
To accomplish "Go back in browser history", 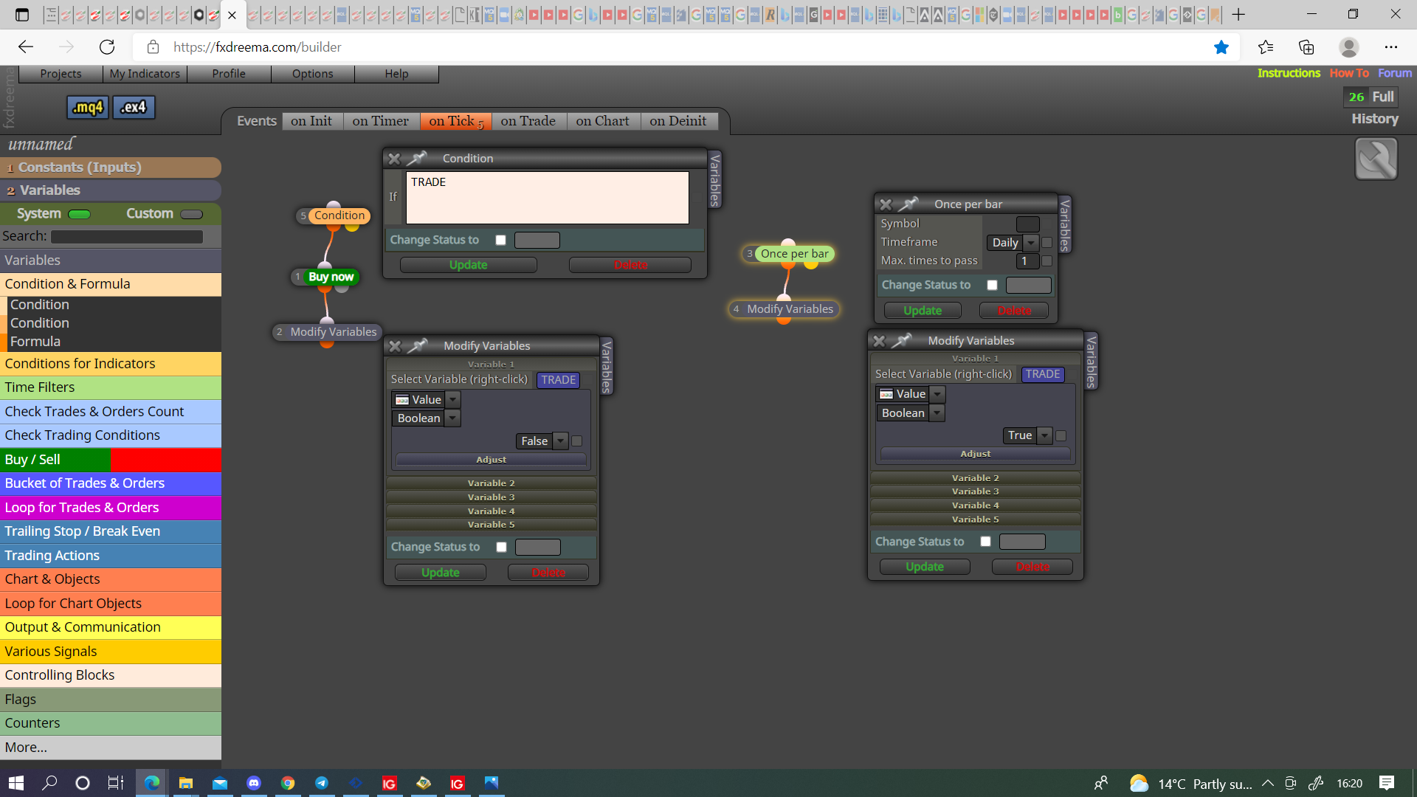I will click(x=26, y=47).
